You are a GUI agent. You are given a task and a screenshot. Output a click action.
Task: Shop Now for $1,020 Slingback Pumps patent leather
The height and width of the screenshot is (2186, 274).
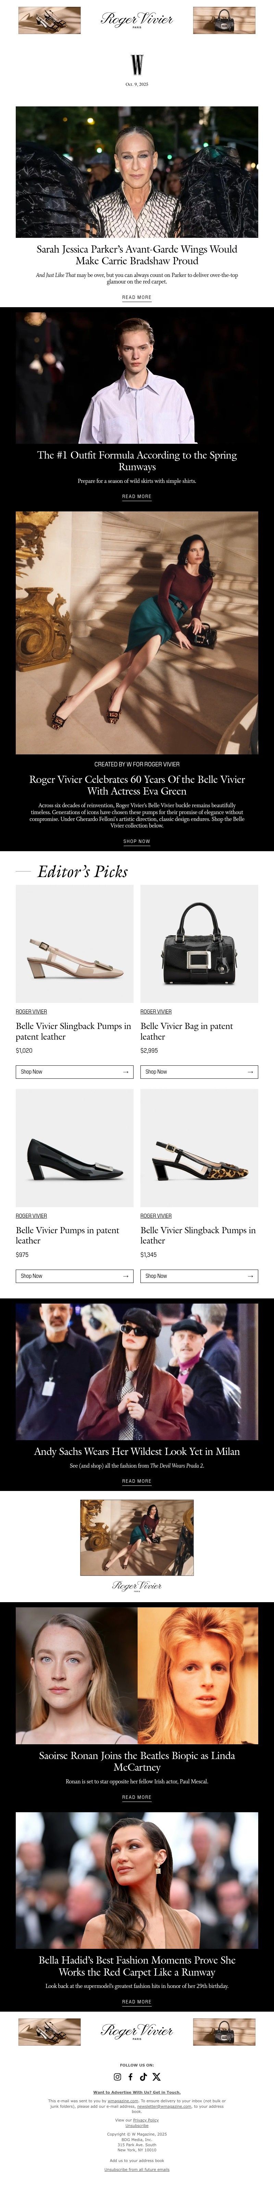click(74, 1072)
